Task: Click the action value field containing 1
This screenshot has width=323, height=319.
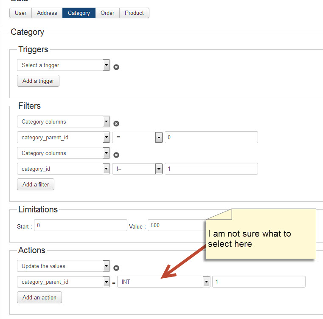Action: point(258,282)
